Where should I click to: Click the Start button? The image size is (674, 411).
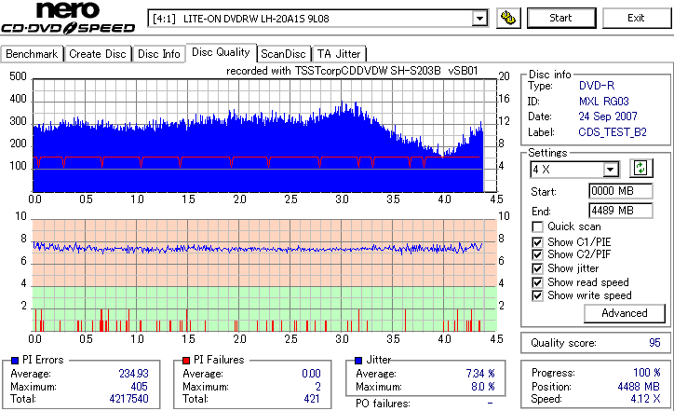point(561,18)
